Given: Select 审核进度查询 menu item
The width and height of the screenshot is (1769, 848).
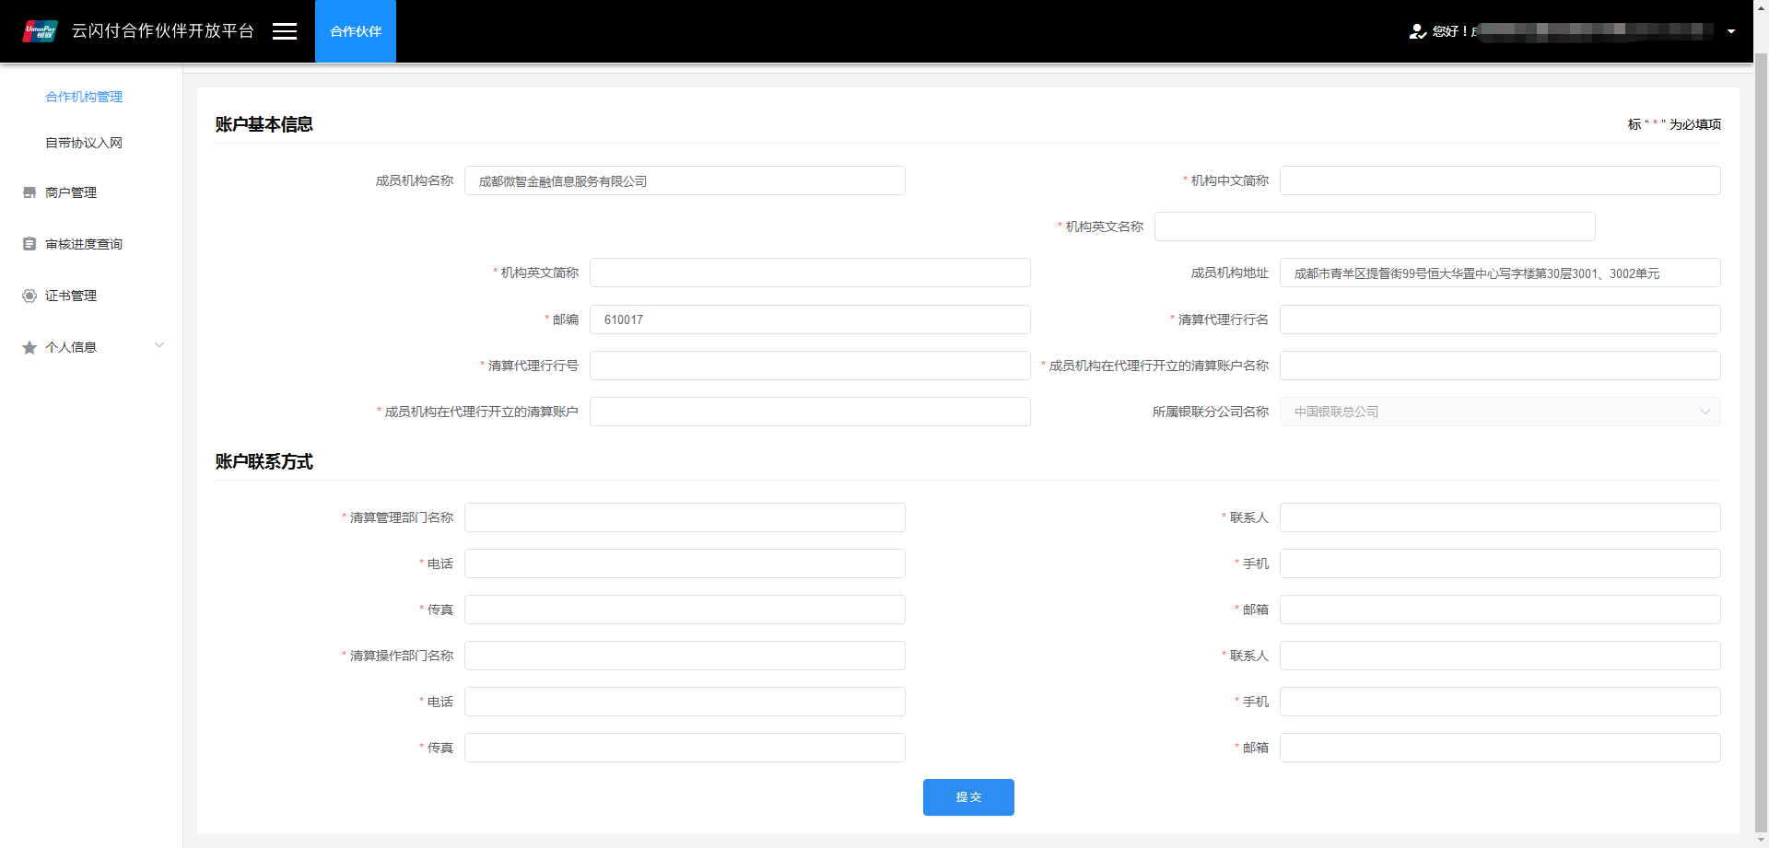Looking at the screenshot, I should tap(84, 244).
